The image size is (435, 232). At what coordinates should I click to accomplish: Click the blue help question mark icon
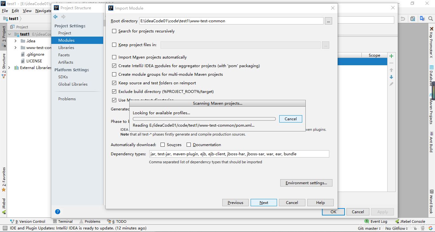[x=58, y=212]
